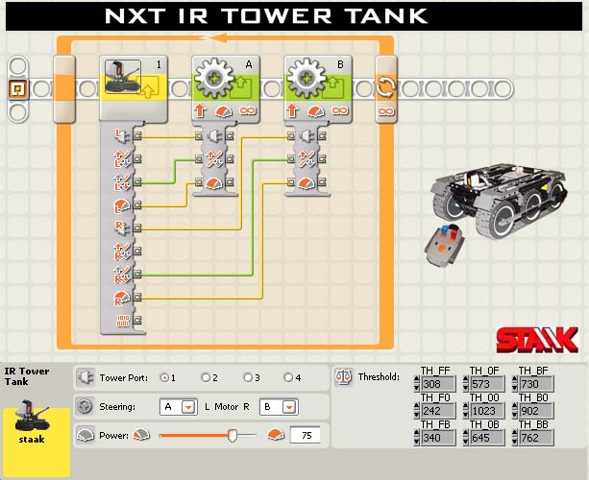
Task: Select Tower Port 2 radio button
Action: point(205,377)
